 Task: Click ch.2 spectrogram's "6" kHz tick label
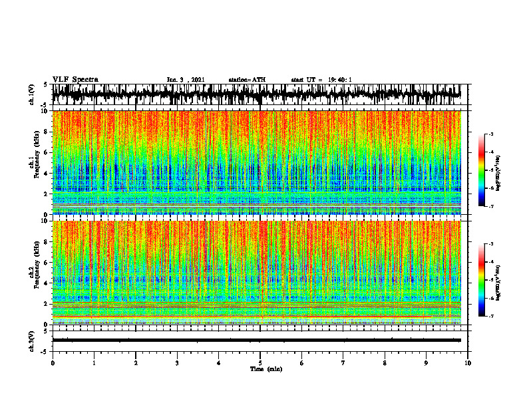tap(47, 263)
